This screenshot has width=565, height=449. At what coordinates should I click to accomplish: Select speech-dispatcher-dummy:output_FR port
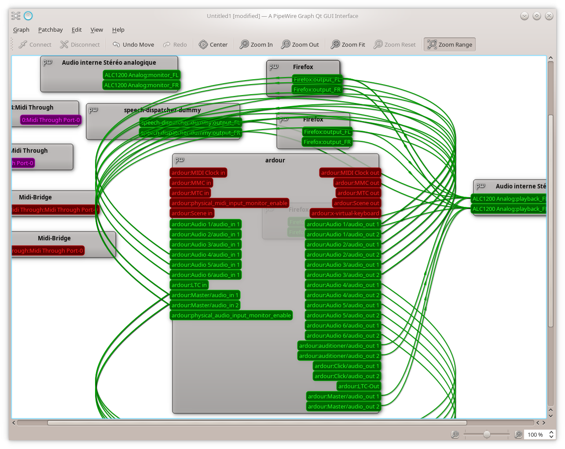pos(191,133)
